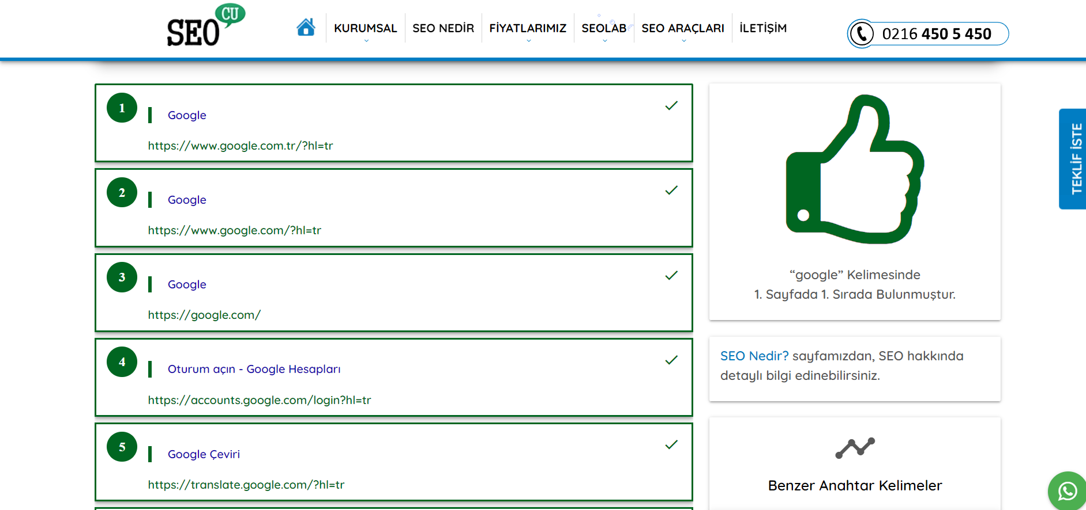The height and width of the screenshot is (510, 1086).
Task: Open the SEOLAB menu
Action: click(x=604, y=28)
